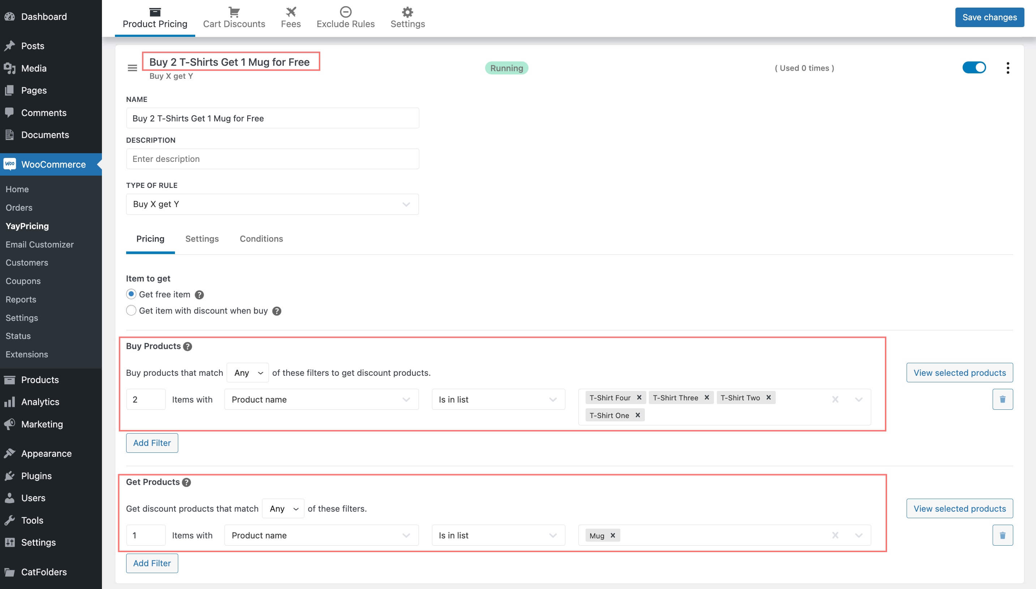Toggle the rule enabled/disabled switch
The image size is (1036, 589).
[973, 68]
